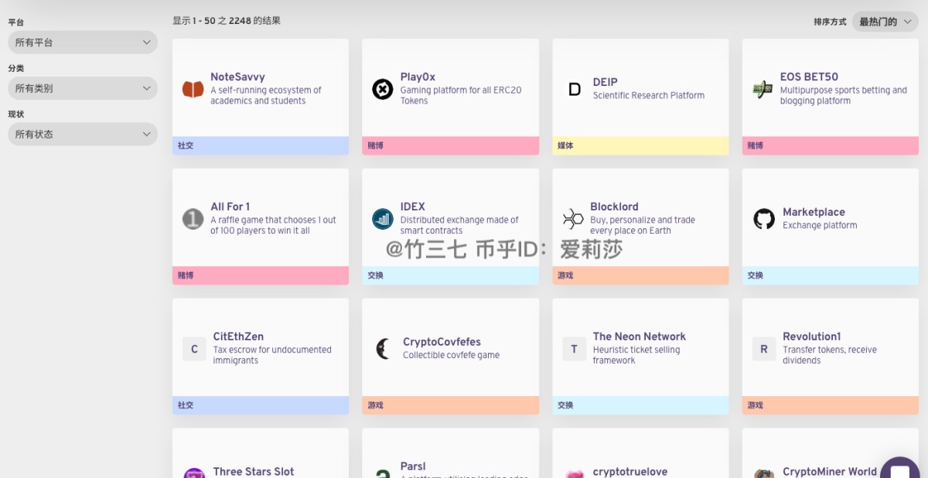Click the 赌博 tag on All For 1 card
Image resolution: width=928 pixels, height=478 pixels.
261,275
